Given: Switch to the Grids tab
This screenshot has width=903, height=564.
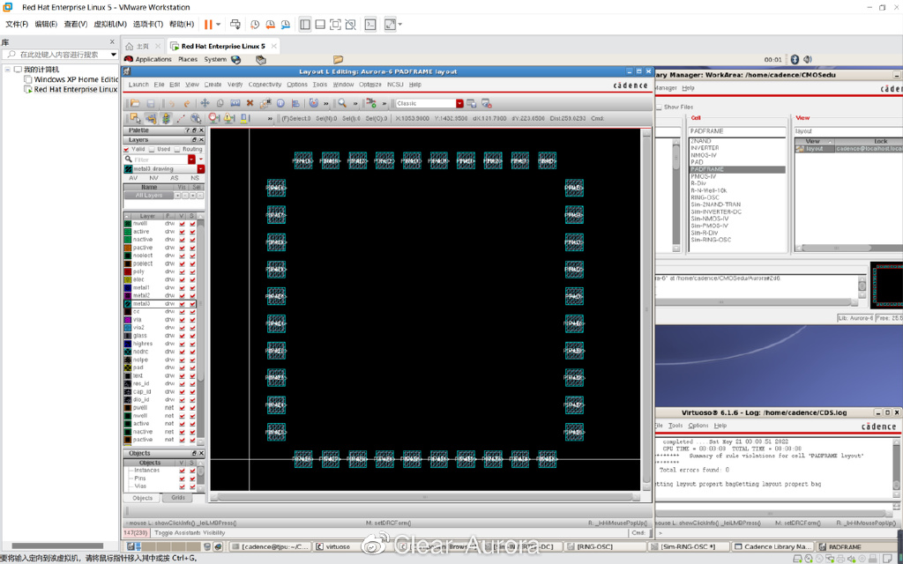Looking at the screenshot, I should pyautogui.click(x=178, y=498).
